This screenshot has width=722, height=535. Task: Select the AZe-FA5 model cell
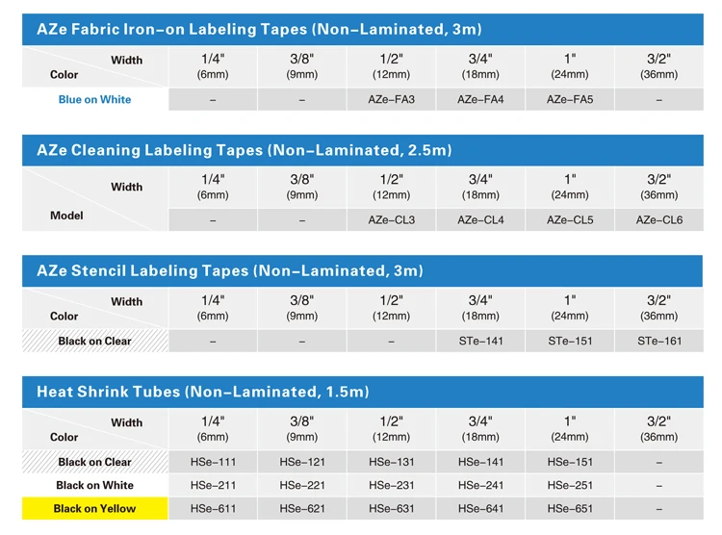(570, 99)
